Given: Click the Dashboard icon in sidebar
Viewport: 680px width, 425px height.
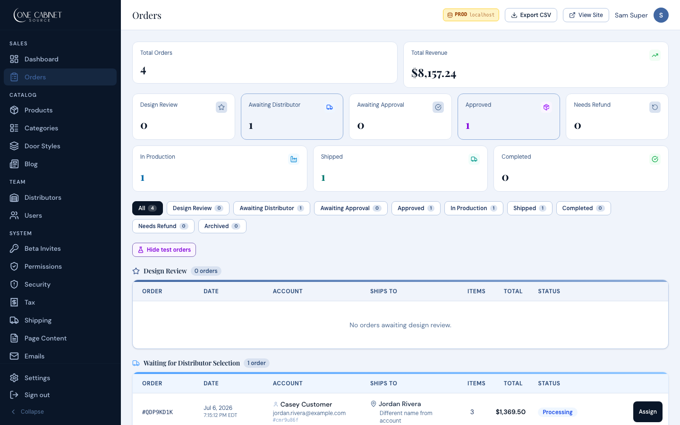Looking at the screenshot, I should pyautogui.click(x=14, y=59).
